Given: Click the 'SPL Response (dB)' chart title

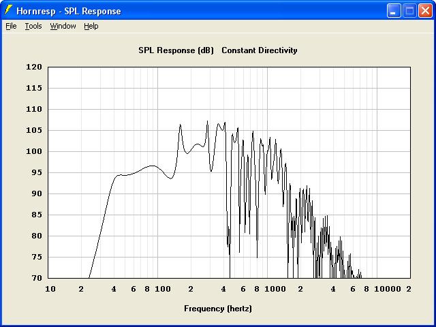Looking at the screenshot, I should click(176, 50).
